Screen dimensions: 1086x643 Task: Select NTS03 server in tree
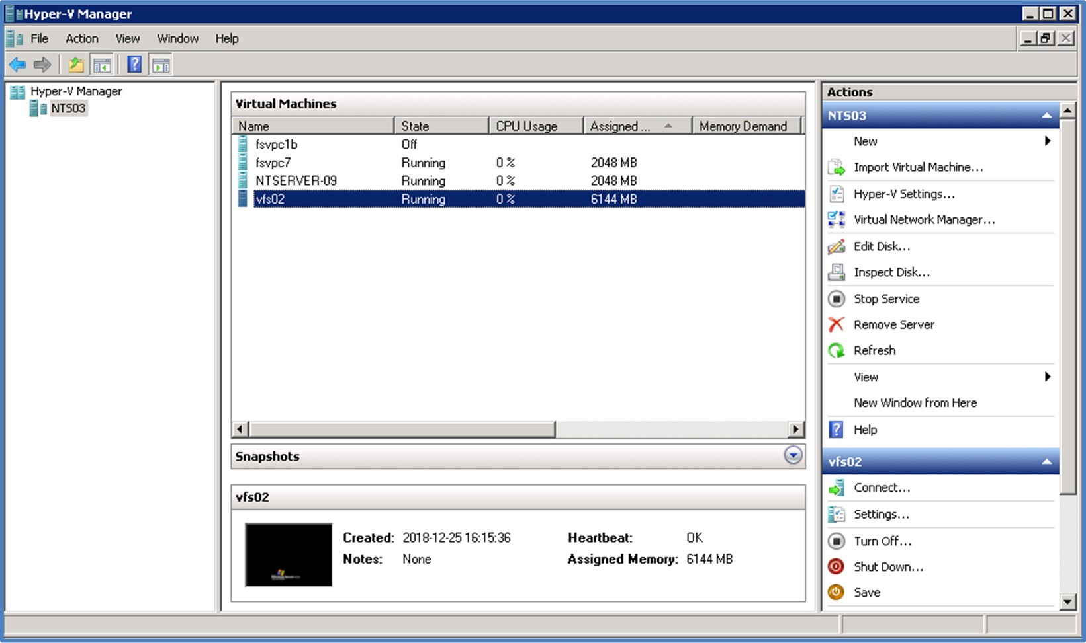(x=68, y=108)
